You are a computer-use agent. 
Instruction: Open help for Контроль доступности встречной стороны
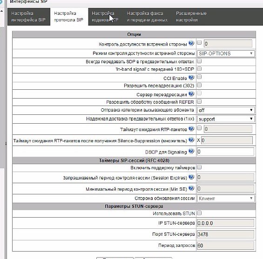point(191,43)
